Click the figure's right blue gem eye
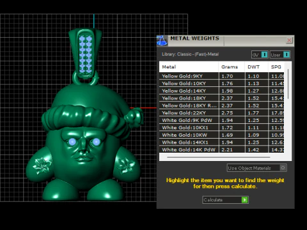Screen dimensions: 307x230 pos(96,142)
